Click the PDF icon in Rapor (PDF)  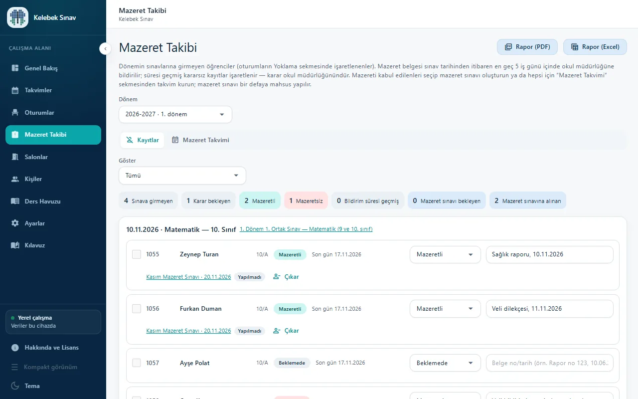(508, 47)
